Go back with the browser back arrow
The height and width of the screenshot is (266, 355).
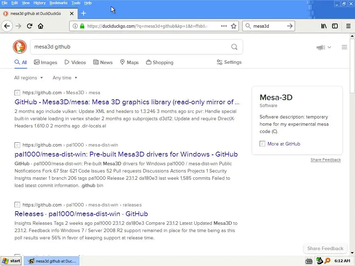7,26
